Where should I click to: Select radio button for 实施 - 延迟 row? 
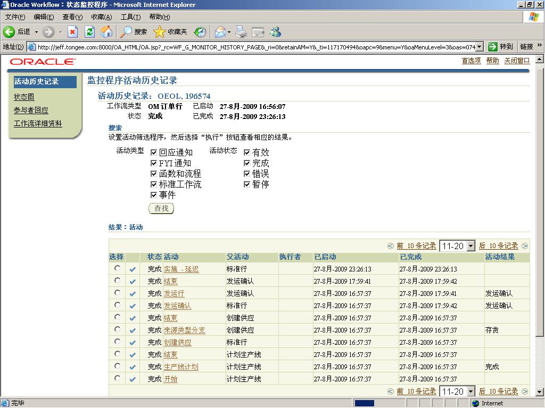pos(117,268)
